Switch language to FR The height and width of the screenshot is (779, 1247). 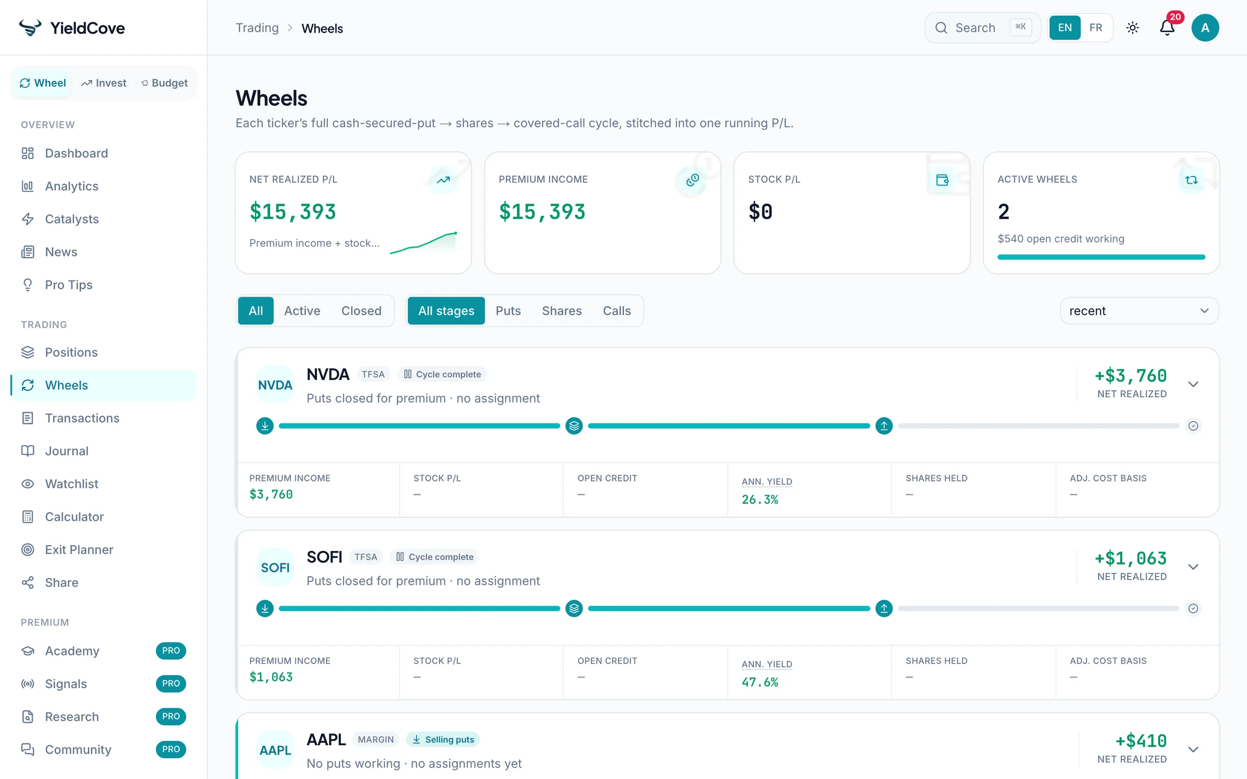1096,28
